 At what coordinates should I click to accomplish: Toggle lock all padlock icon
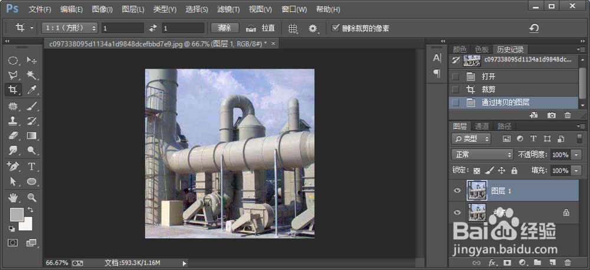[x=514, y=171]
